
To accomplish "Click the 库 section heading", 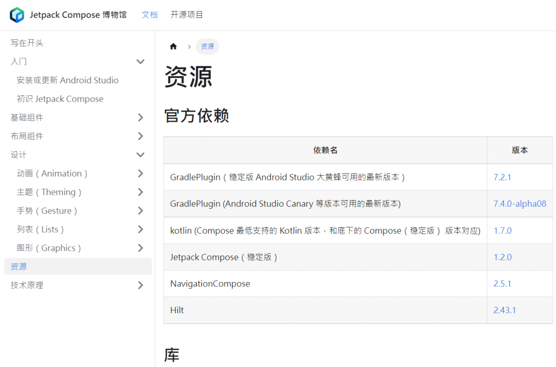I will [x=172, y=355].
